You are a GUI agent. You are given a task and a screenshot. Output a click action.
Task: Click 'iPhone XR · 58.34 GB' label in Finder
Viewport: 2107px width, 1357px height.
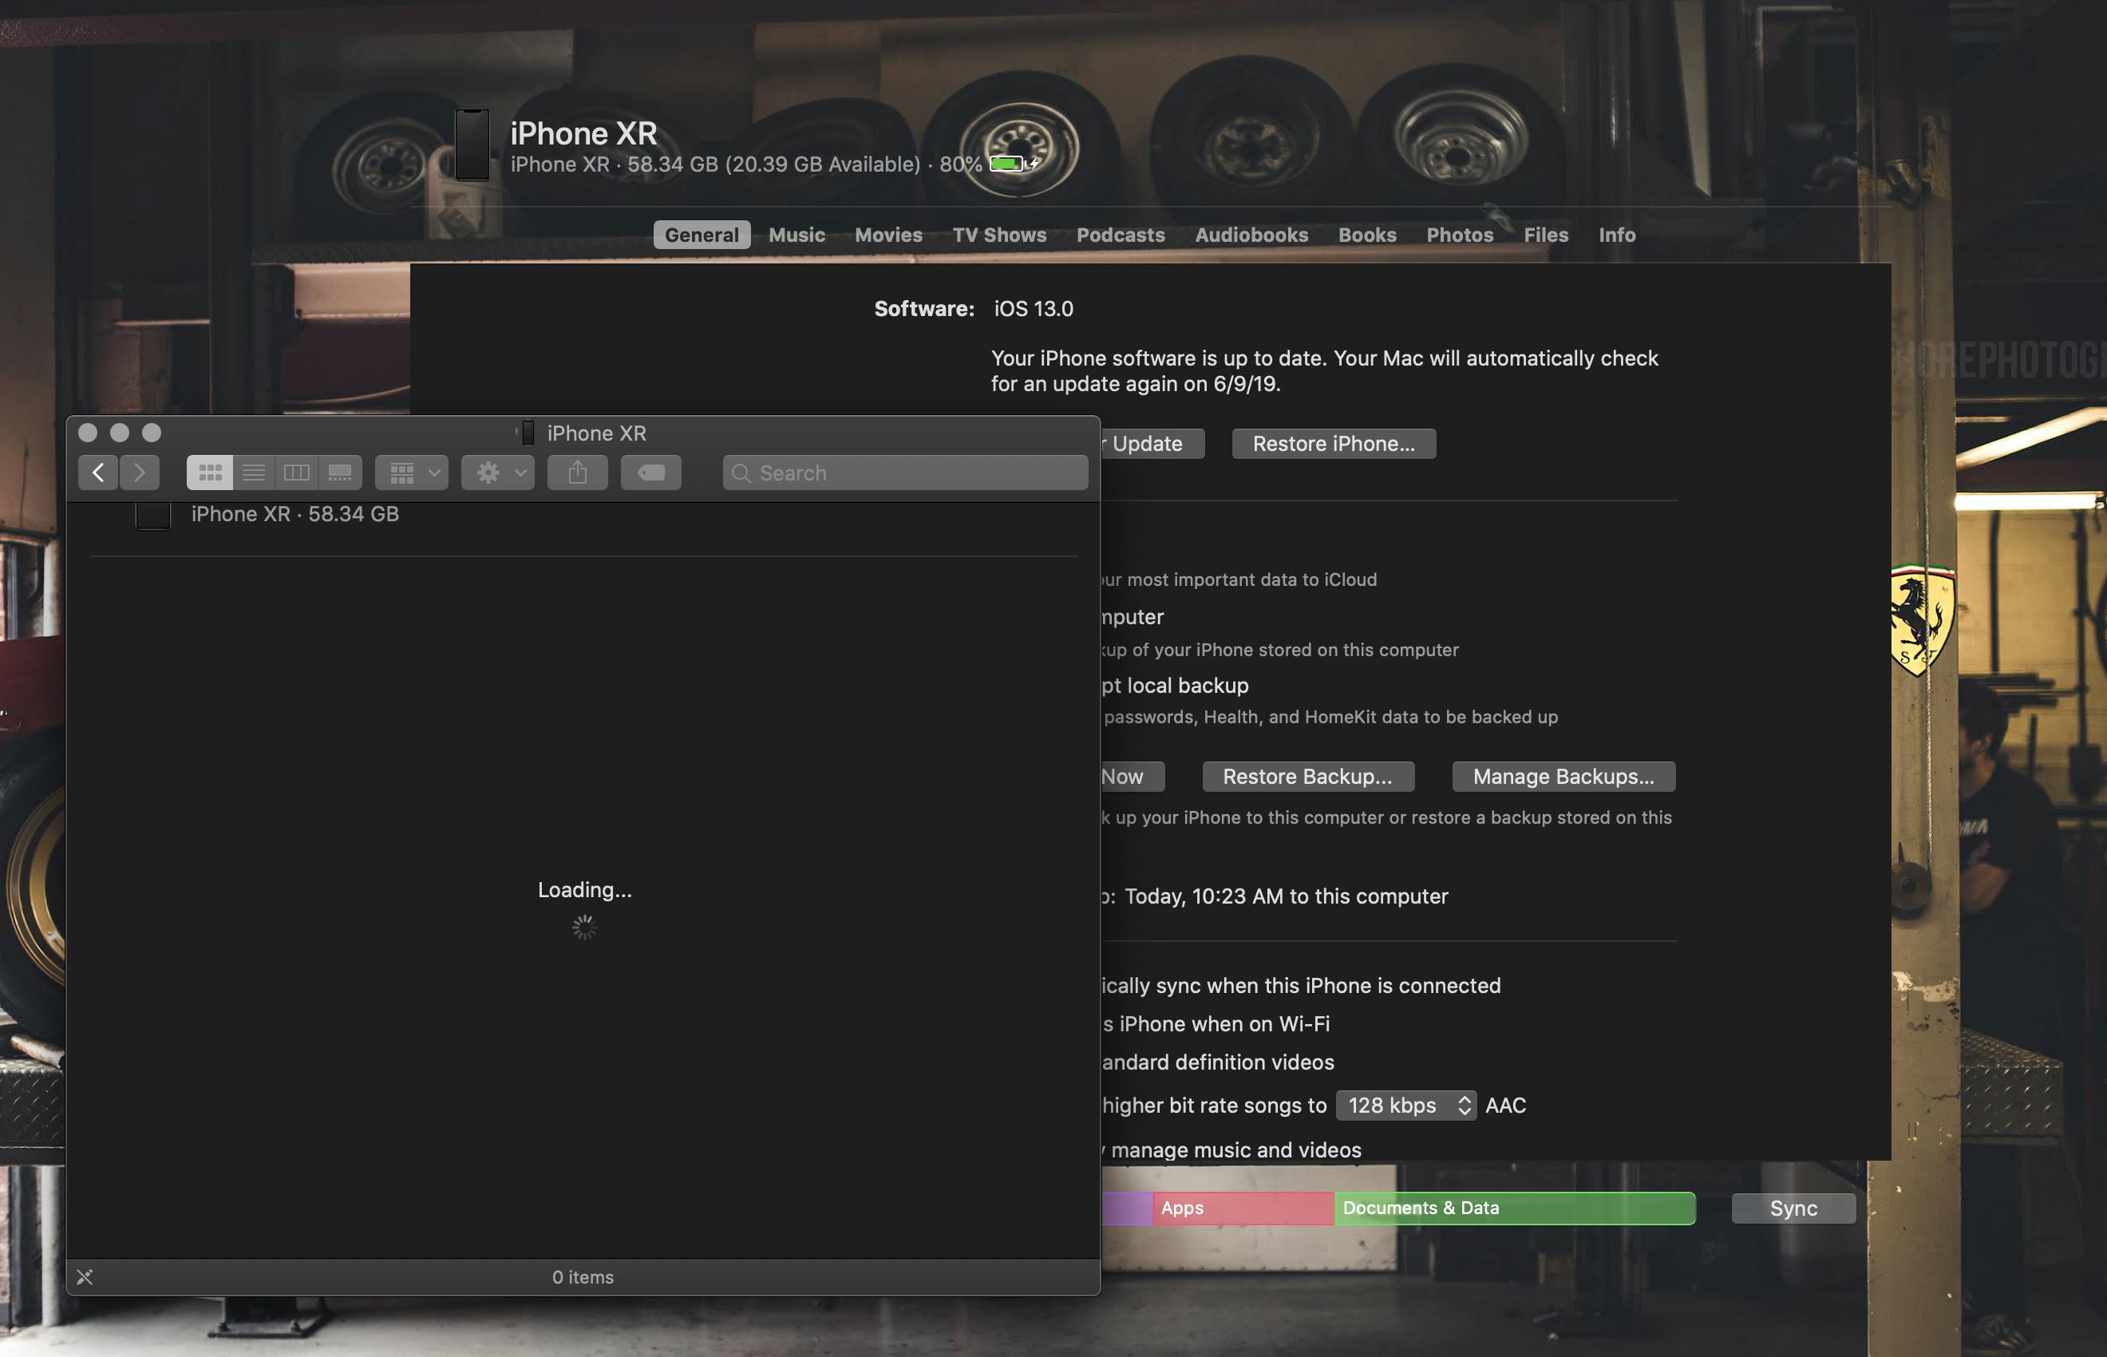(295, 514)
